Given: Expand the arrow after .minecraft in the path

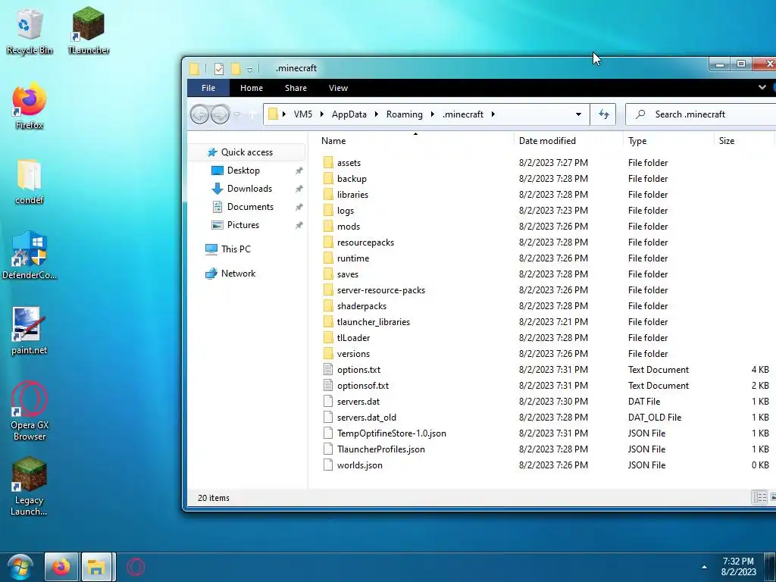Looking at the screenshot, I should coord(493,114).
